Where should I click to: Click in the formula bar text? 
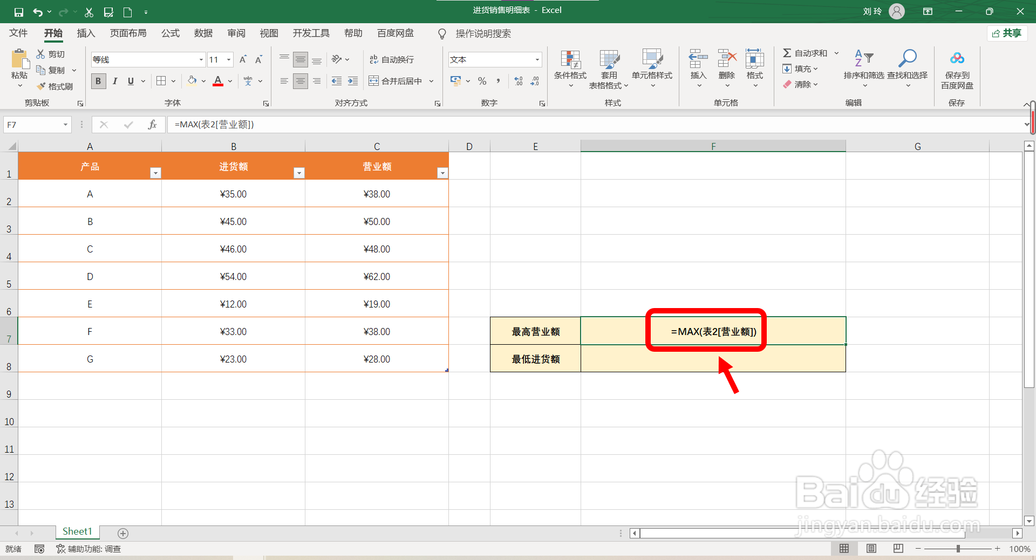214,125
